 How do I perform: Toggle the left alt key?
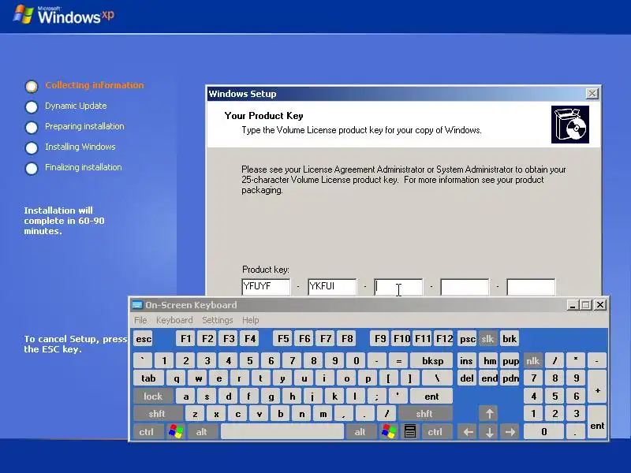[202, 431]
